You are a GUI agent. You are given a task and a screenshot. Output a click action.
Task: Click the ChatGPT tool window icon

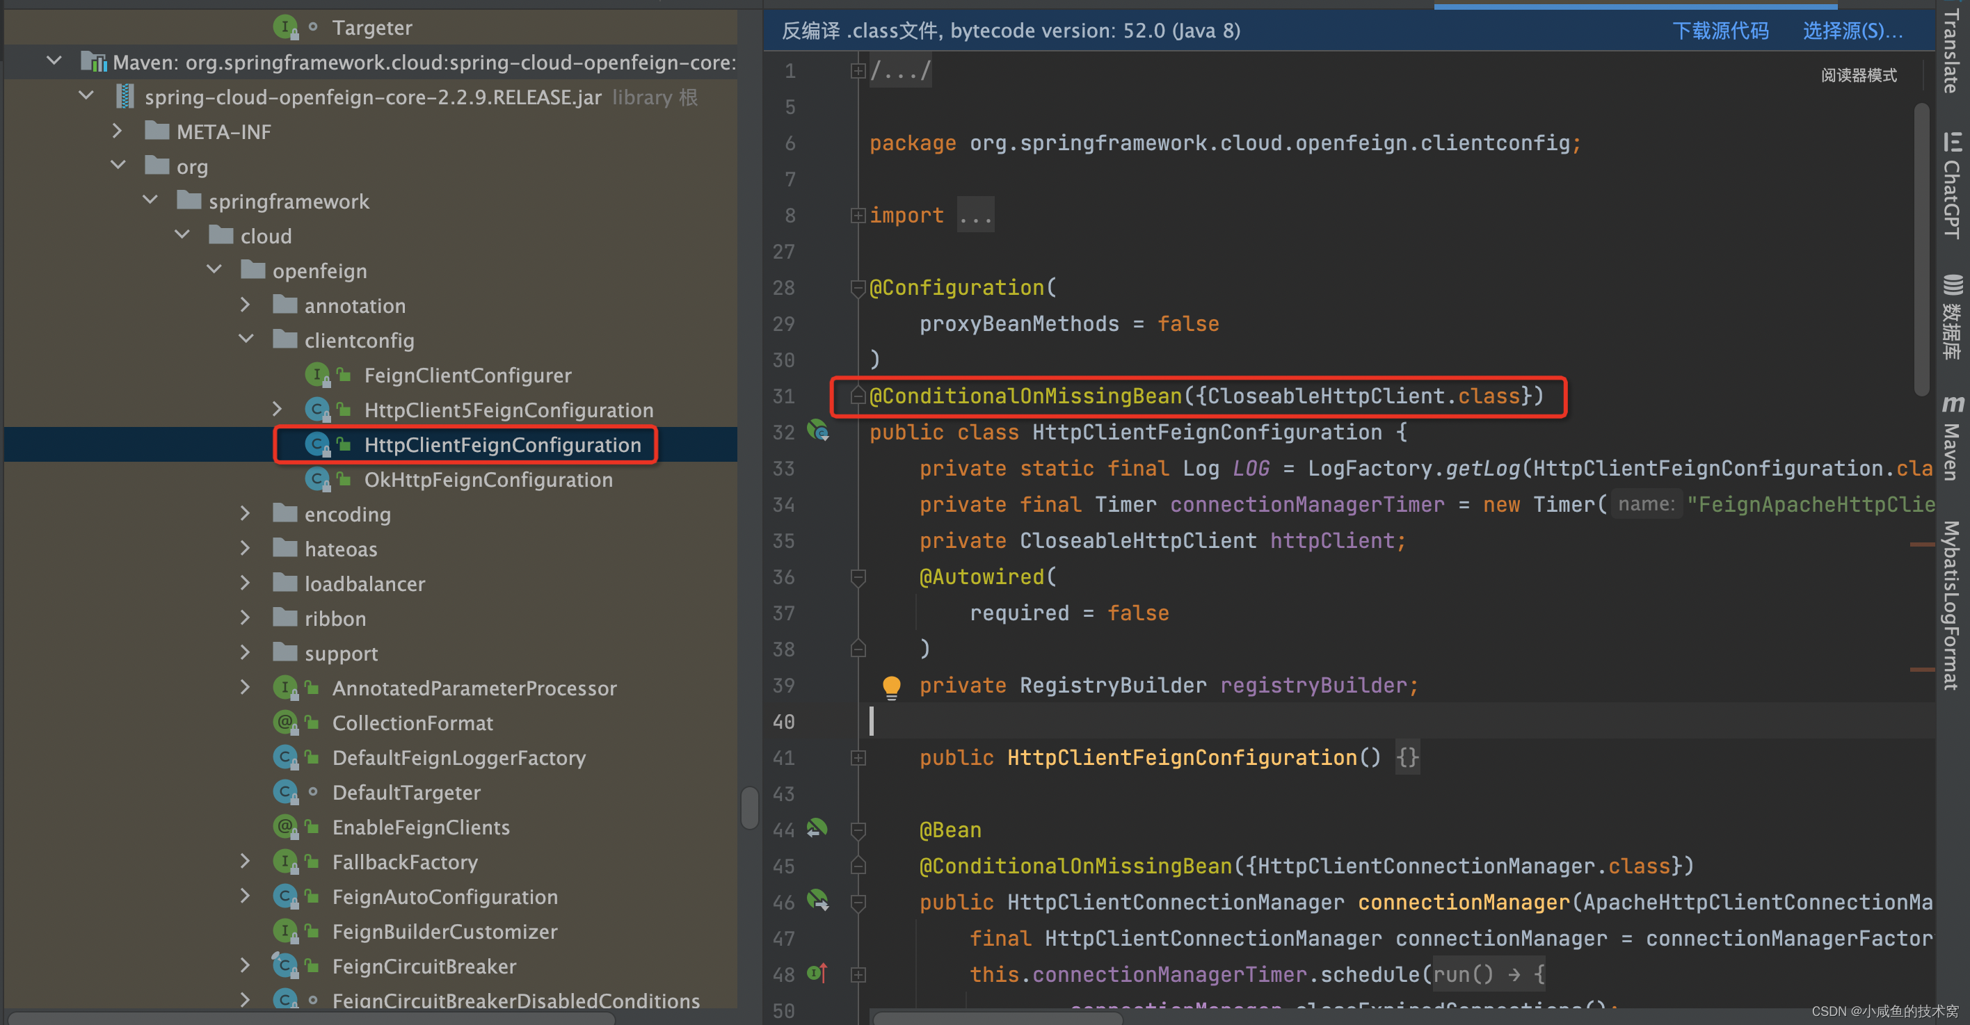(1953, 141)
